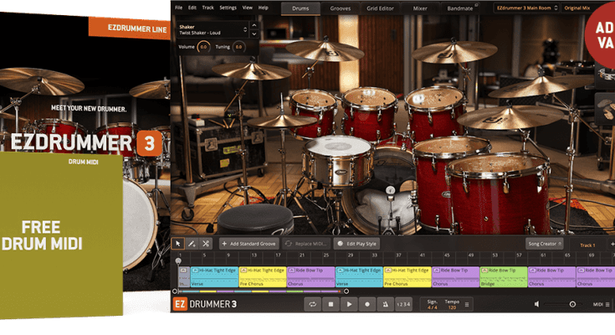Select the pencil draw tool
The image size is (615, 335).
(192, 243)
